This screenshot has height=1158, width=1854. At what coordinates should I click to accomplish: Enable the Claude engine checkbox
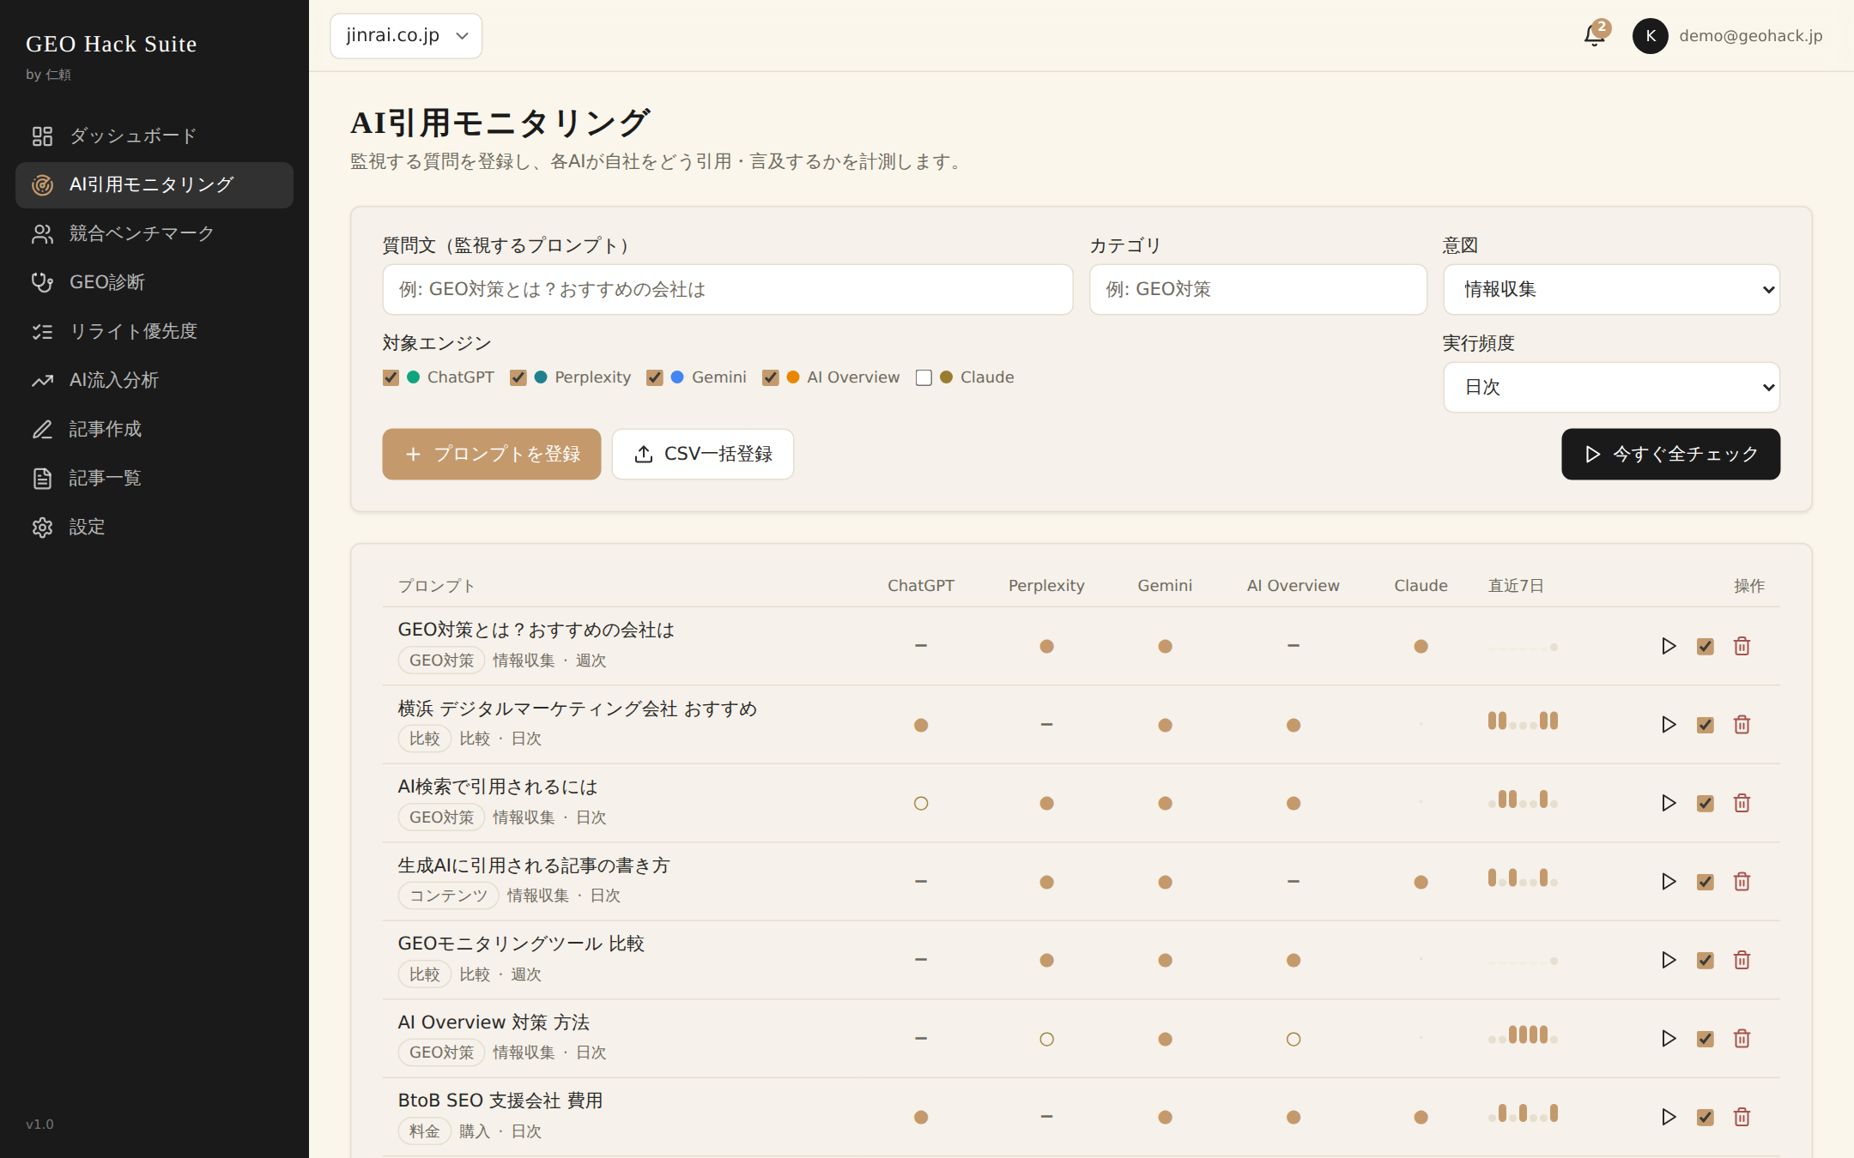924,377
